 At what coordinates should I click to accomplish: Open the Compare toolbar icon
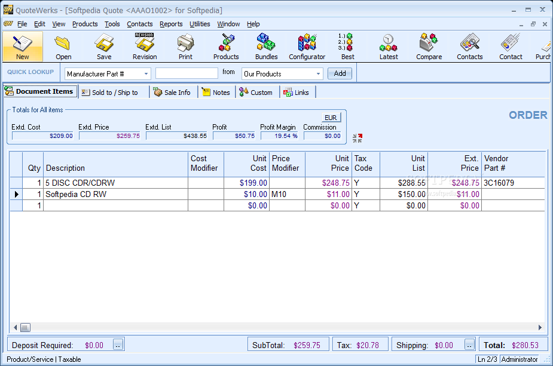(x=429, y=47)
